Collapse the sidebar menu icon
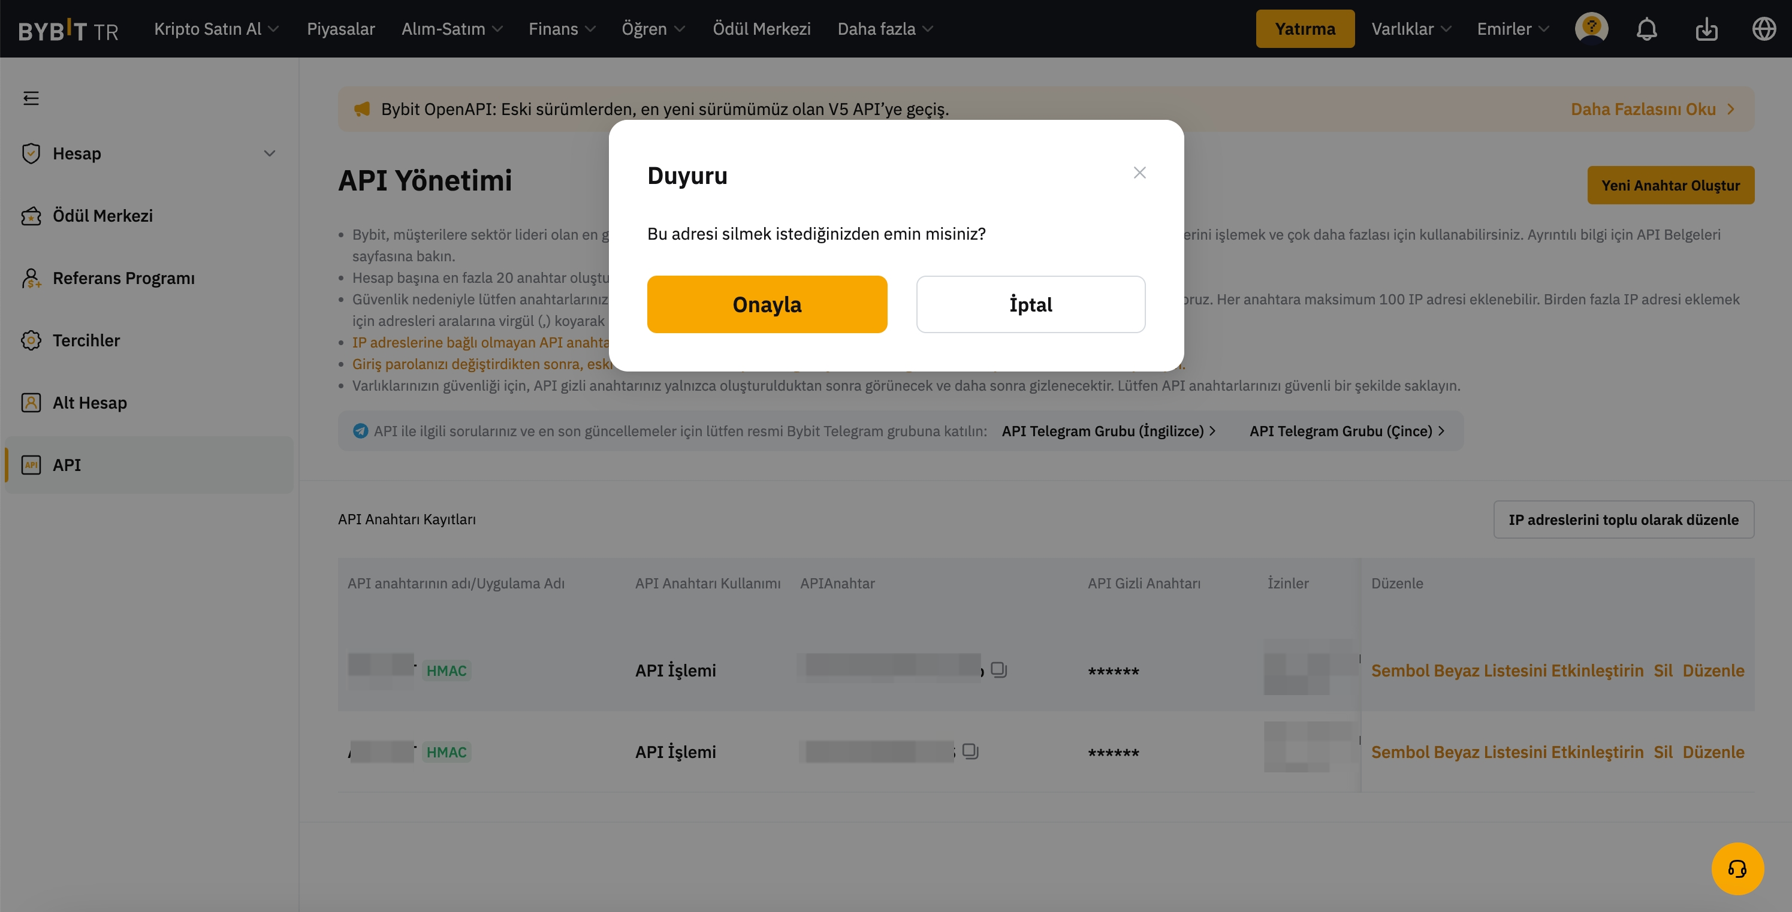Viewport: 1792px width, 912px height. click(x=31, y=98)
